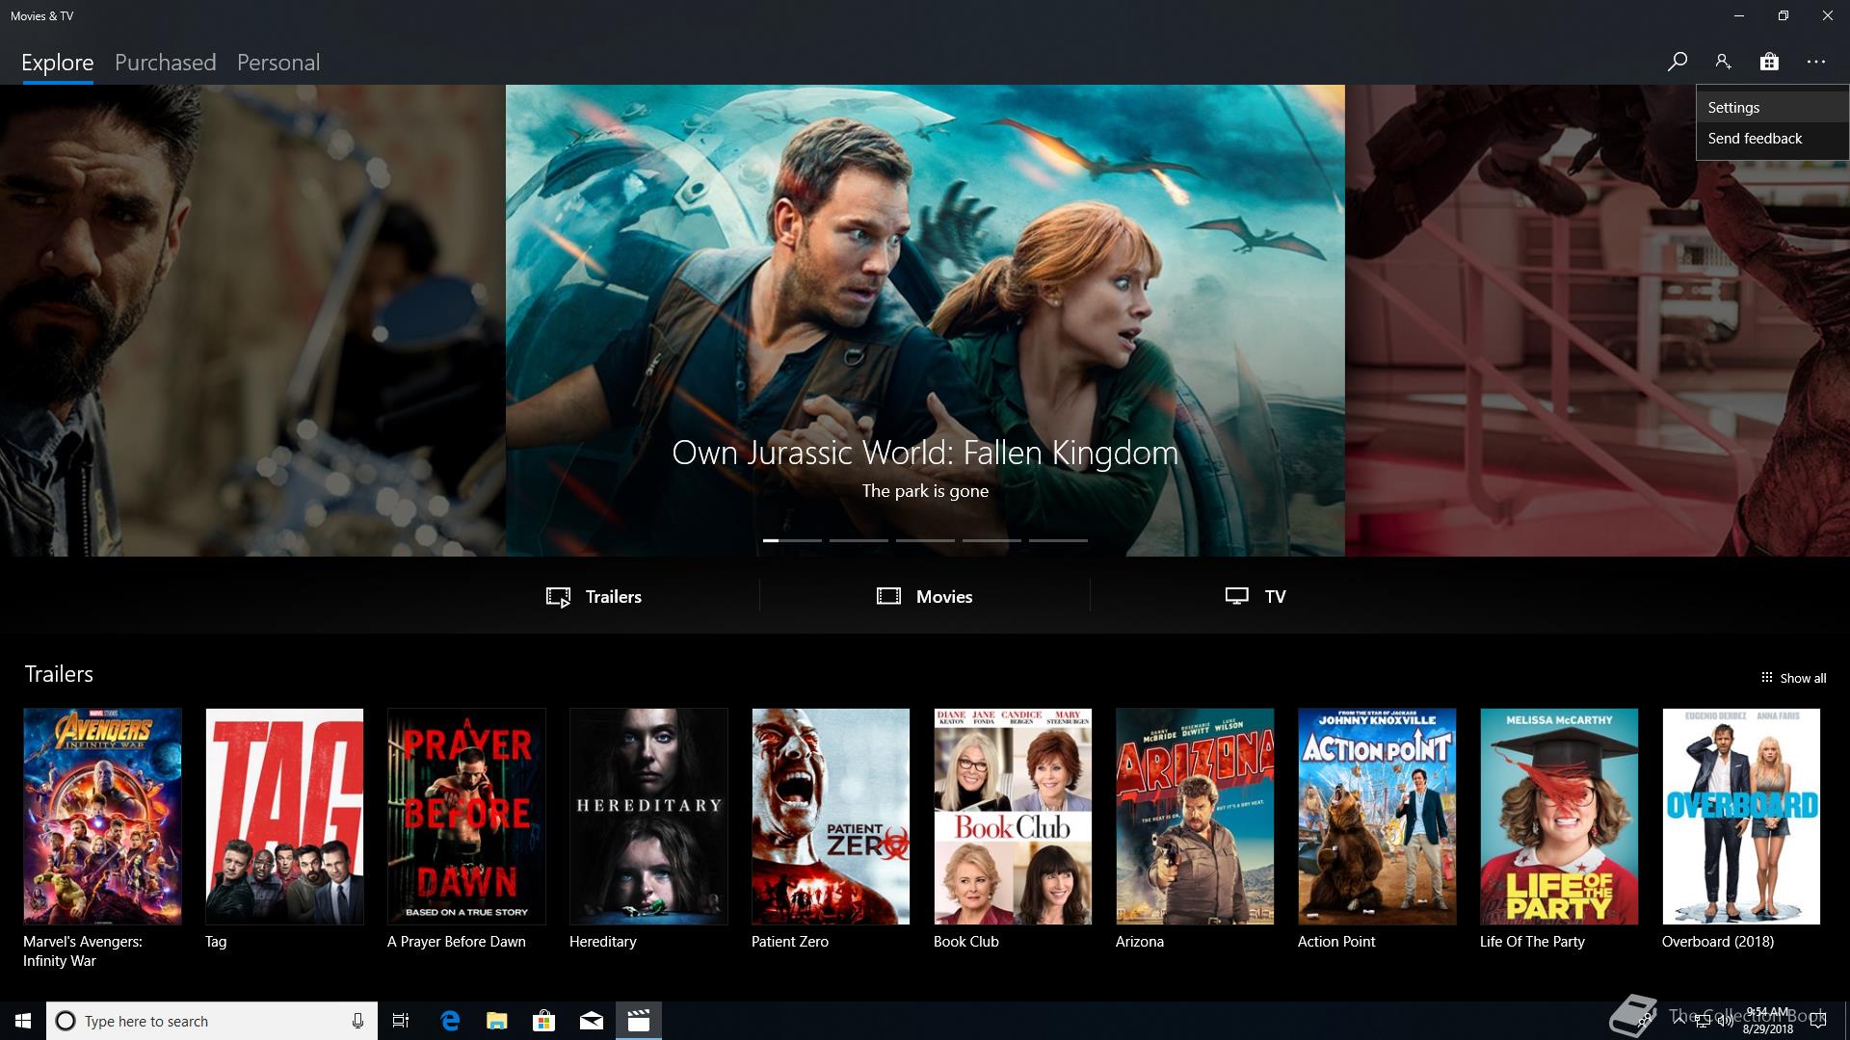The height and width of the screenshot is (1040, 1850).
Task: Open the Movies category button
Action: tap(924, 596)
